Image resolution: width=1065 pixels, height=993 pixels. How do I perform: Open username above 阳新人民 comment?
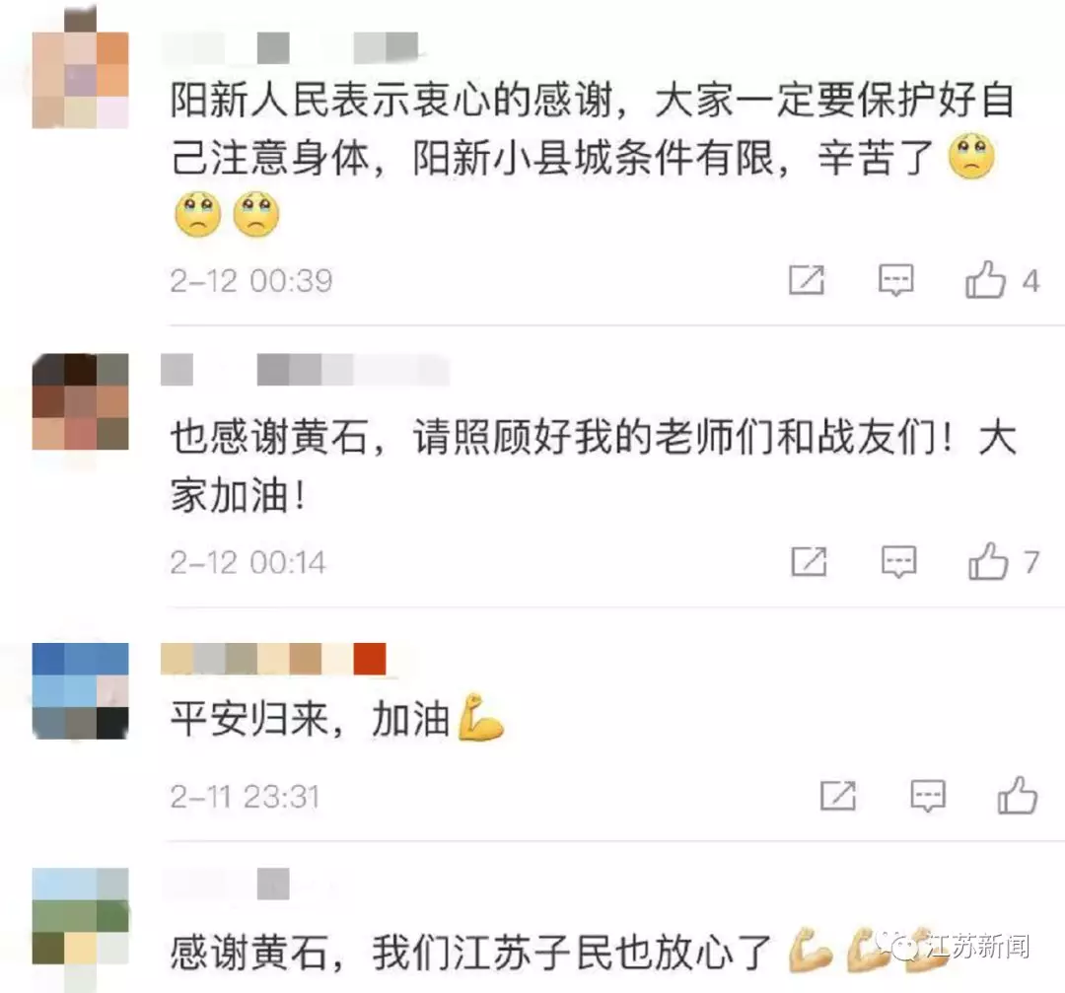pos(291,47)
